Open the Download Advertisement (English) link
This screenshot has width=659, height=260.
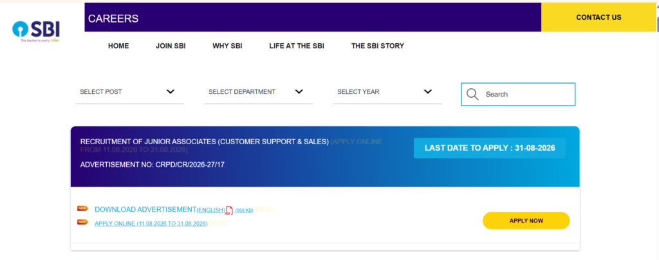[x=160, y=210]
